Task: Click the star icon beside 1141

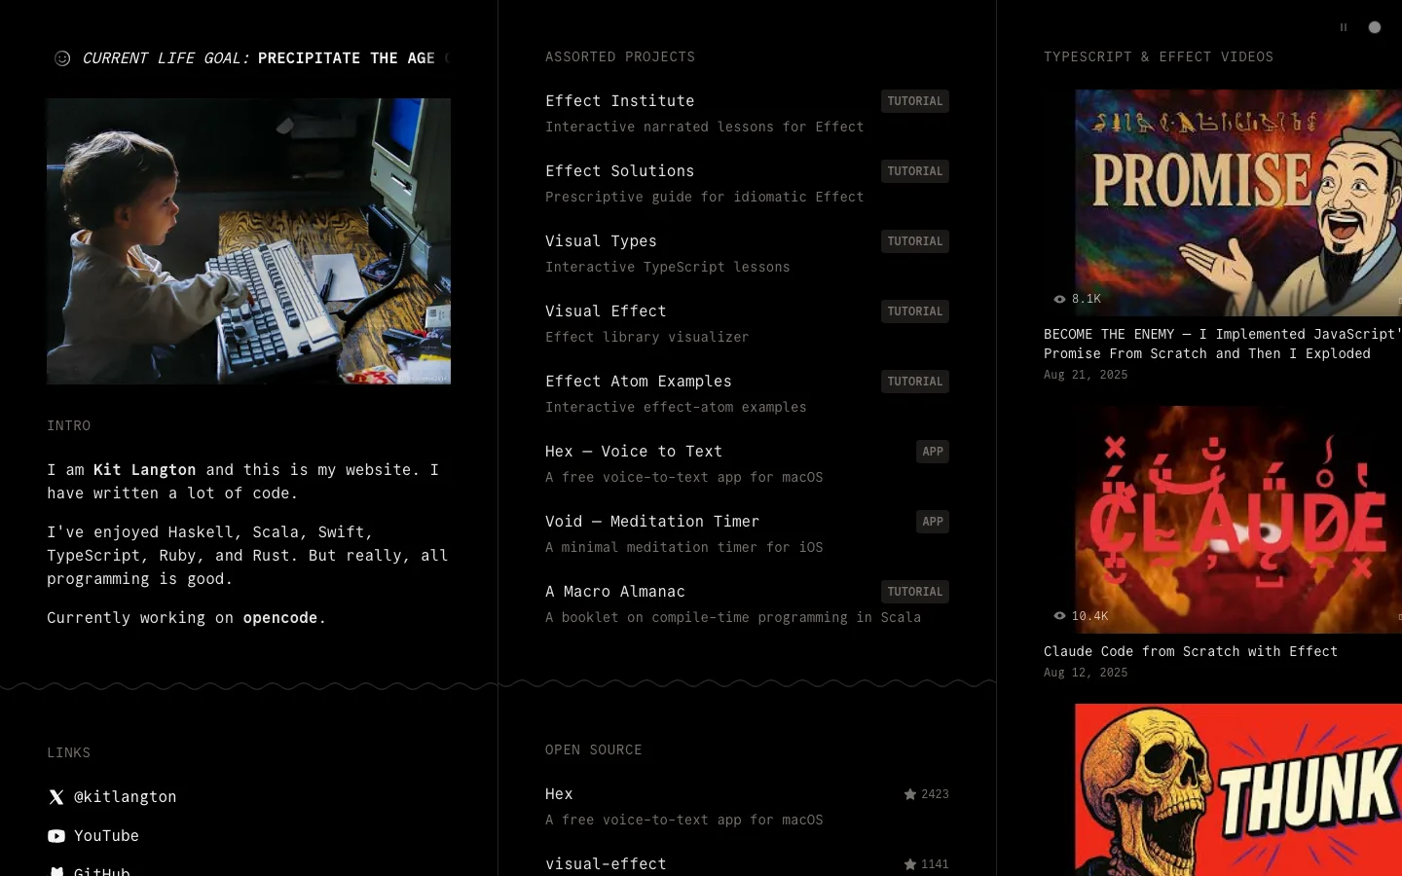Action: 910,864
